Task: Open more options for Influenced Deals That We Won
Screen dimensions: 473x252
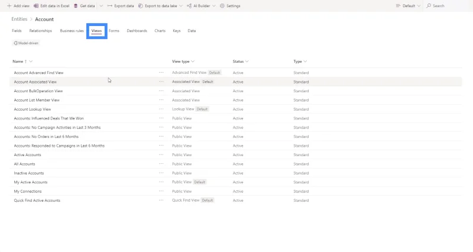Action: [161, 118]
